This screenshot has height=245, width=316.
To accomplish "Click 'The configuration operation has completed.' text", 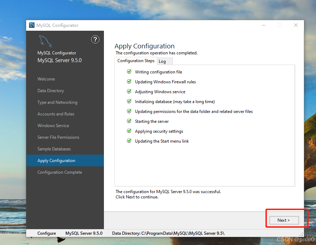I will point(157,53).
